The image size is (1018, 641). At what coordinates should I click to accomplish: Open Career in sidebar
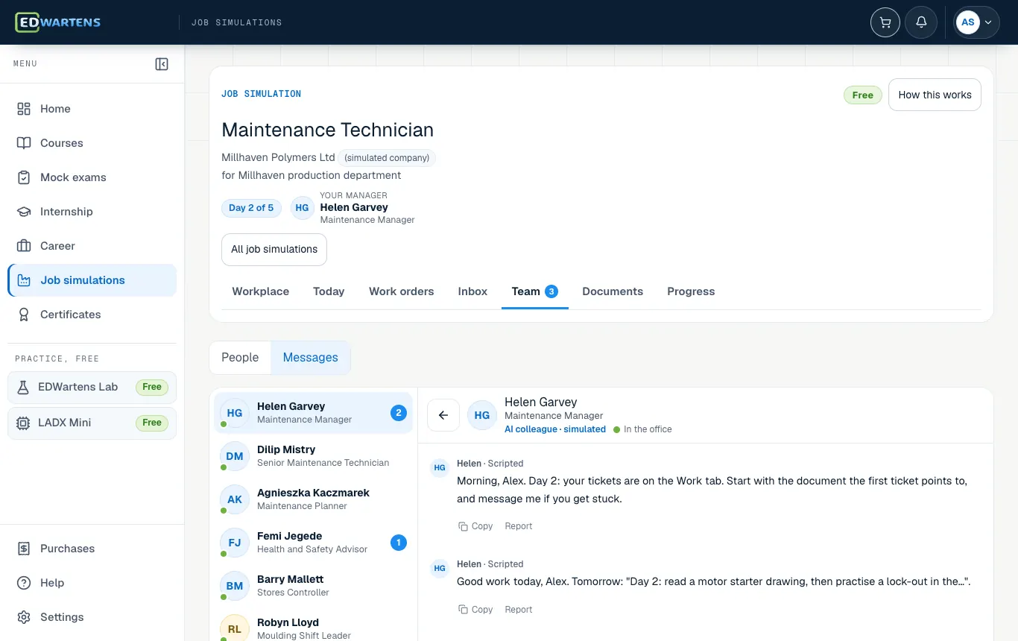tap(92, 246)
